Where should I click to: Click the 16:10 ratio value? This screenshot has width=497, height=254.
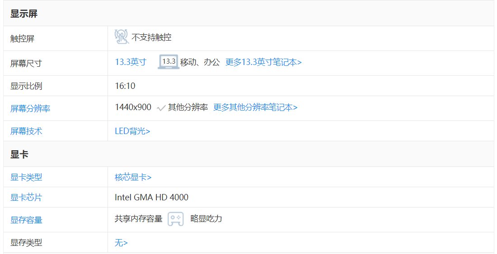click(125, 86)
